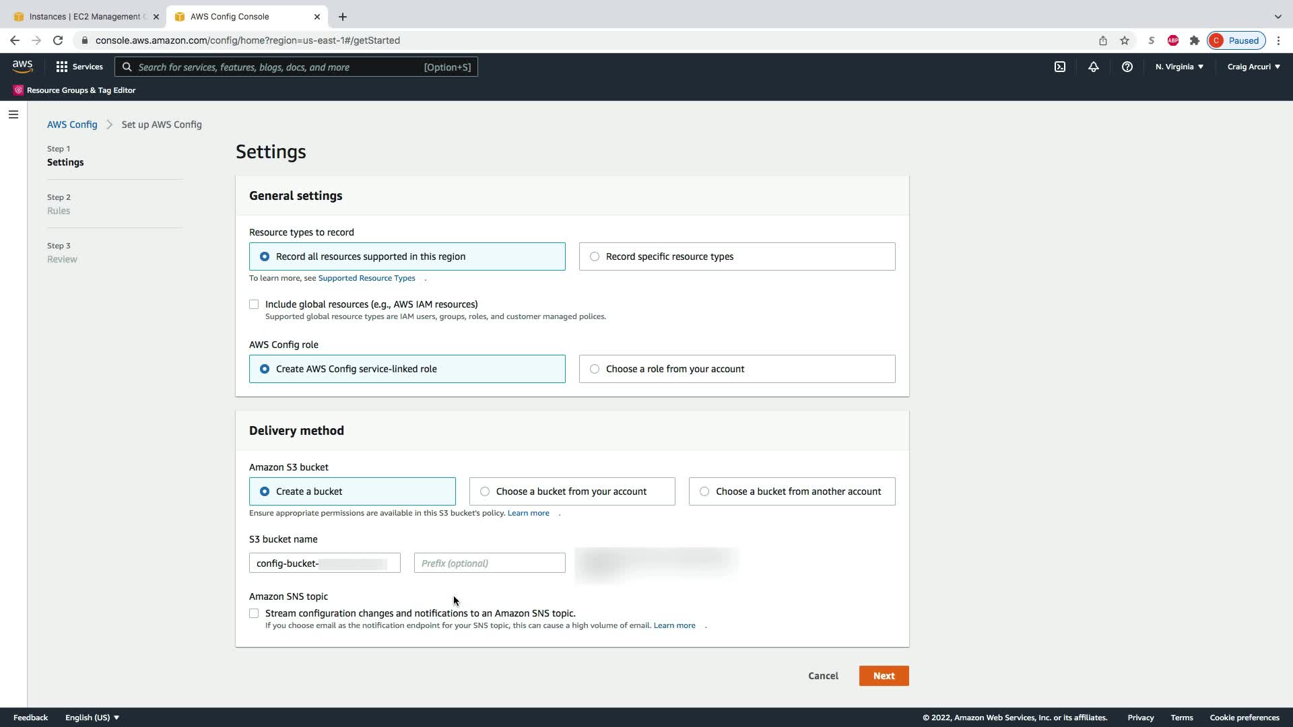Select Choose a role from your account
Image resolution: width=1293 pixels, height=727 pixels.
point(595,369)
